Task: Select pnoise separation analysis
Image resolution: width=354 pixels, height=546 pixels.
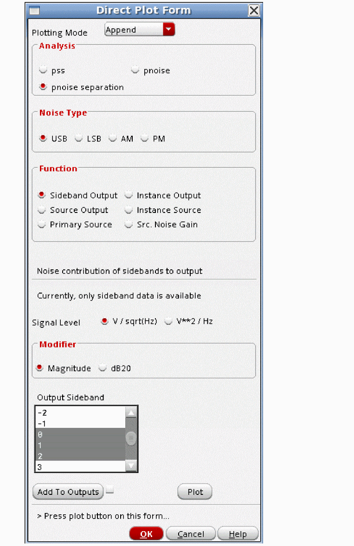Action: click(x=43, y=87)
